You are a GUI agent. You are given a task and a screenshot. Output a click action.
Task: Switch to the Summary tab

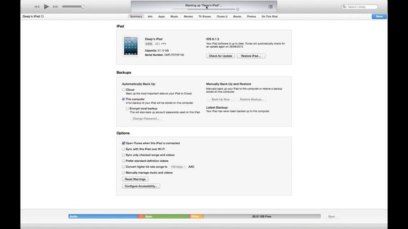coord(136,17)
